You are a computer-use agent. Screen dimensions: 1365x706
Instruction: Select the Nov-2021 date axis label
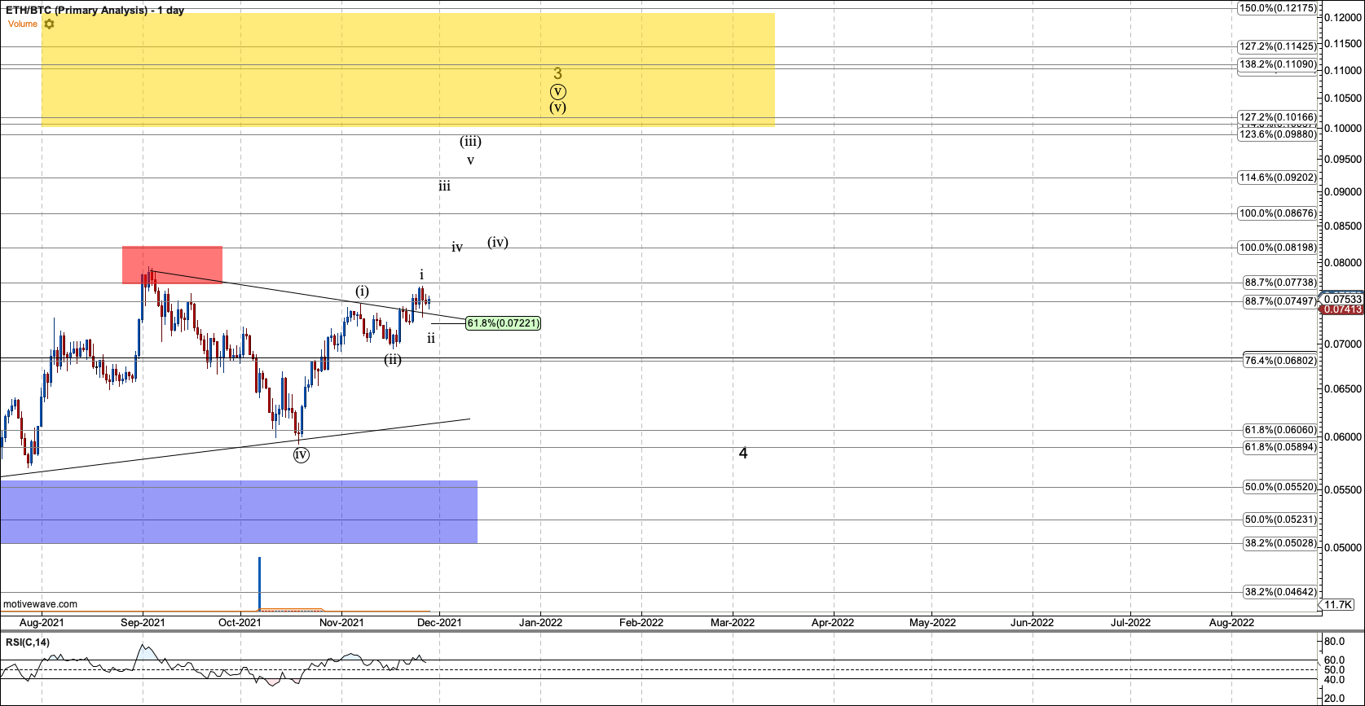click(x=341, y=623)
